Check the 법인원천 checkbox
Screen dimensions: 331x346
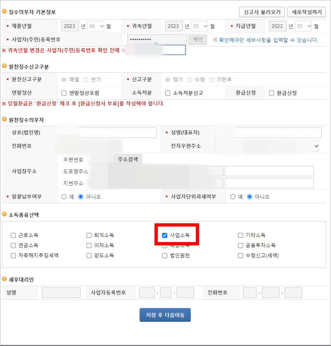164,256
